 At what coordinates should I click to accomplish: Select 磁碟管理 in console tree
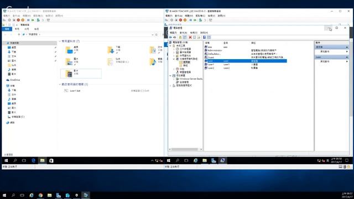click(184, 82)
